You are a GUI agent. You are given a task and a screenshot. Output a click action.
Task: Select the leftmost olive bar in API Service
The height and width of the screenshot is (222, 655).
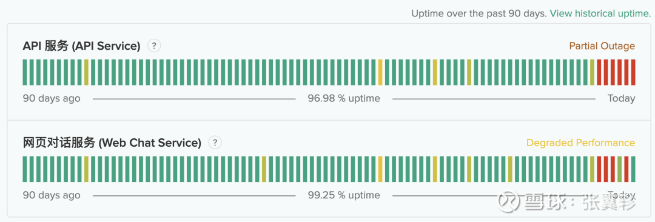click(x=86, y=72)
